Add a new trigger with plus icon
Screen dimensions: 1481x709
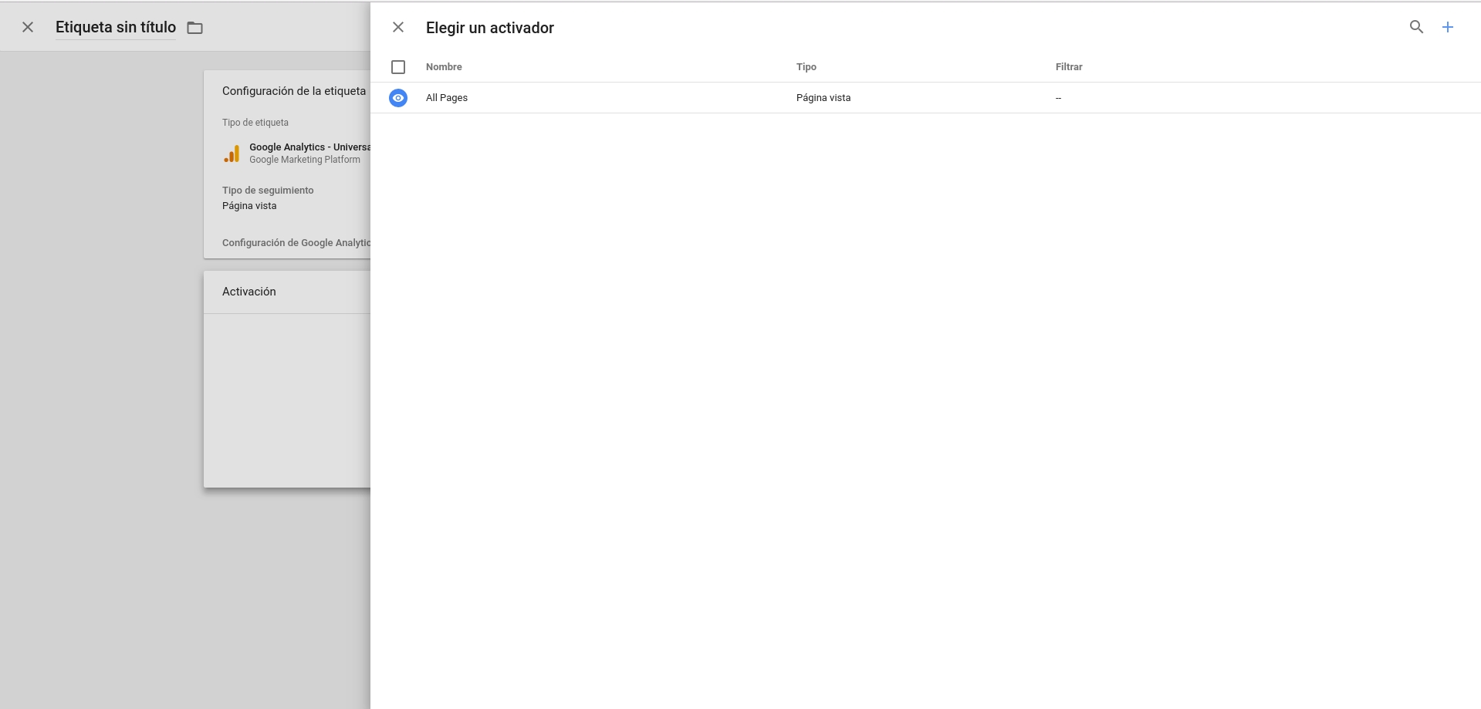[1448, 27]
